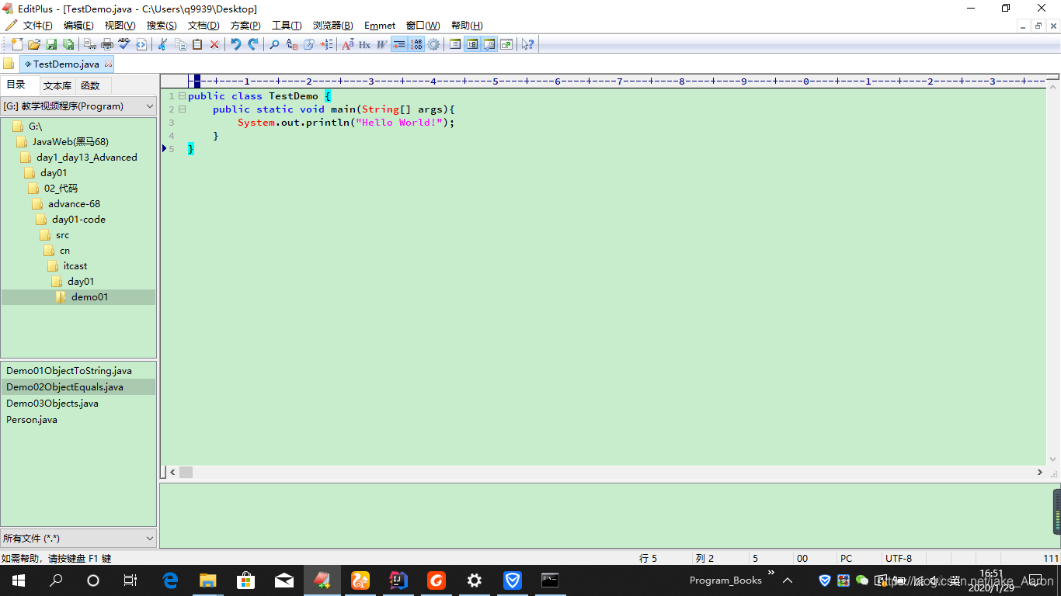The image size is (1061, 596).
Task: Open the 所有文件 (*.*) file filter dropdown
Action: (78, 538)
